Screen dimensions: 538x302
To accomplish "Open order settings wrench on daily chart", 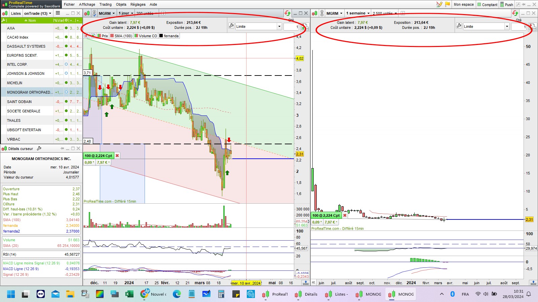I will click(x=231, y=26).
